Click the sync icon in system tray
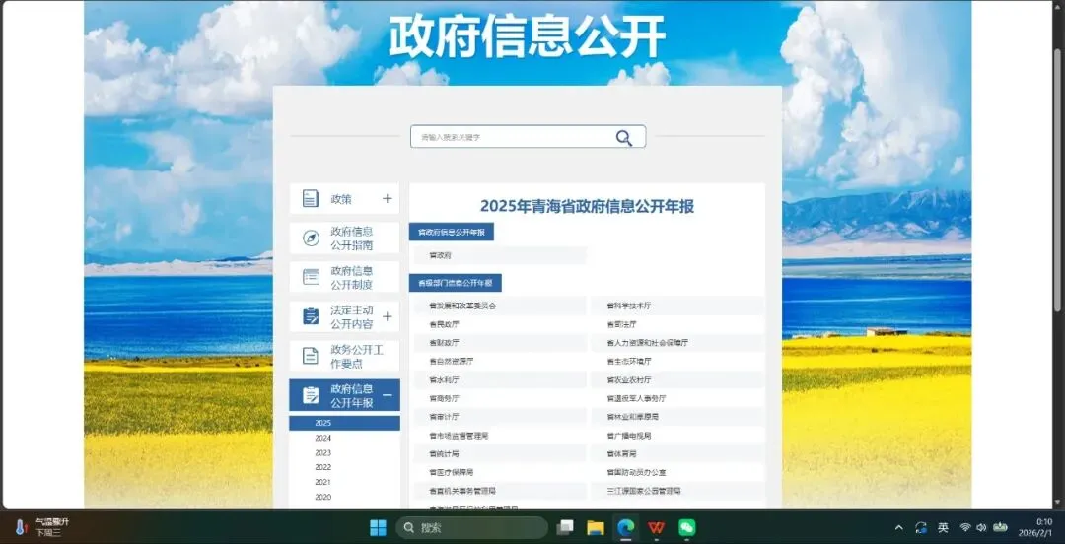This screenshot has height=544, width=1065. point(921,527)
